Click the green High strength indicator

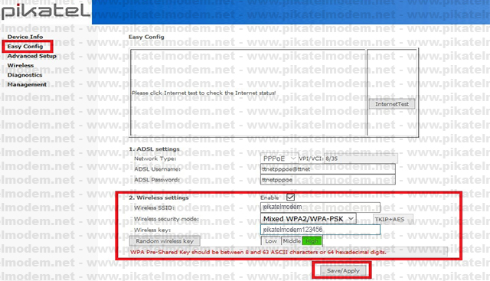pyautogui.click(x=312, y=241)
